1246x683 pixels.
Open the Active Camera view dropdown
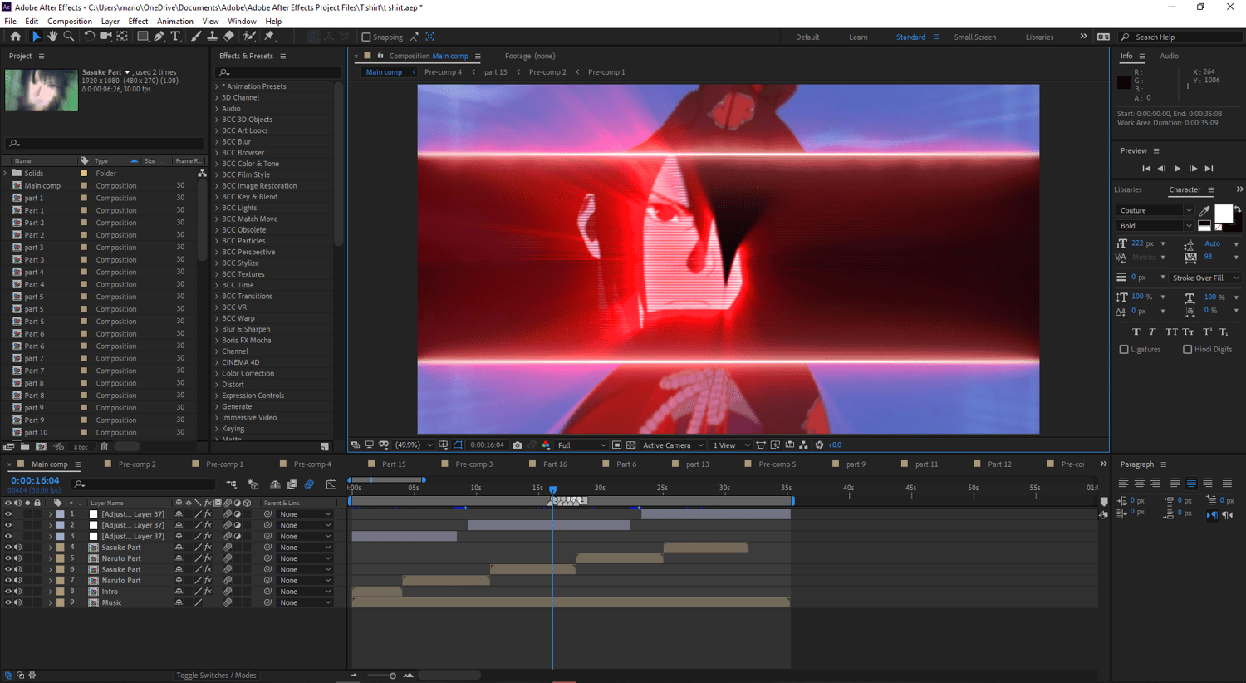[673, 445]
